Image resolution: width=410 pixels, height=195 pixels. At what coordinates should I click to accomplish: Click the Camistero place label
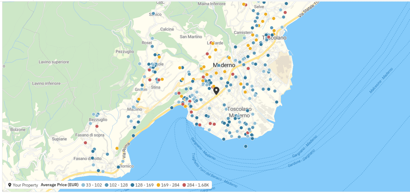243,32
